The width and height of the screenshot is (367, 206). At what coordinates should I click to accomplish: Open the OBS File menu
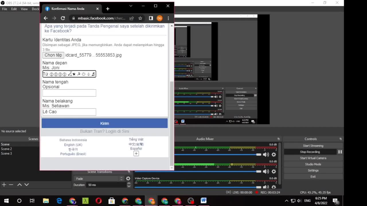(5, 9)
